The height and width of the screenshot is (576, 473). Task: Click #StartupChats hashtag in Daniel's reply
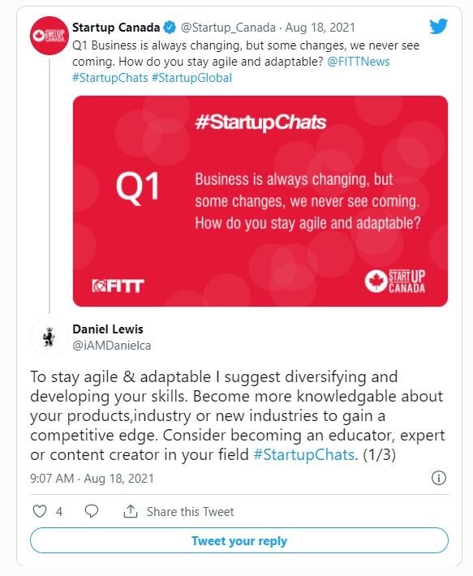[304, 454]
